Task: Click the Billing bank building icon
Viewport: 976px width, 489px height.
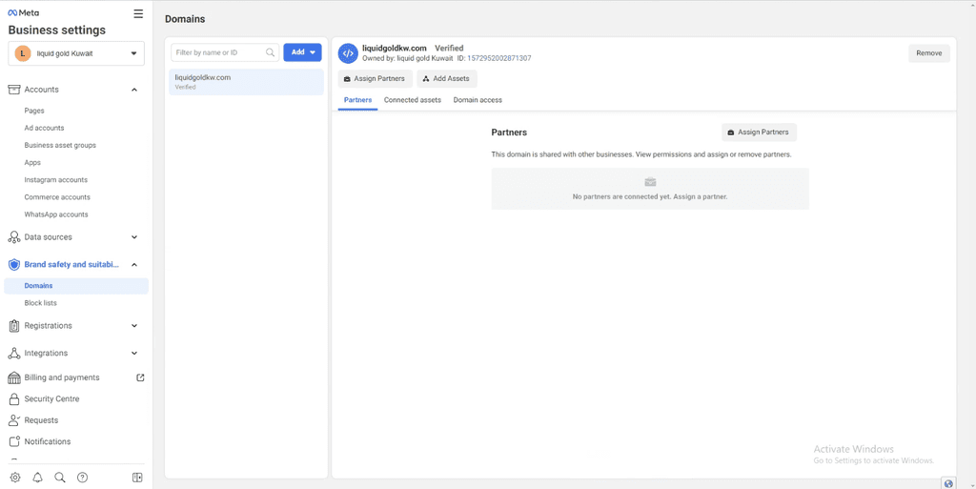Action: click(x=13, y=377)
